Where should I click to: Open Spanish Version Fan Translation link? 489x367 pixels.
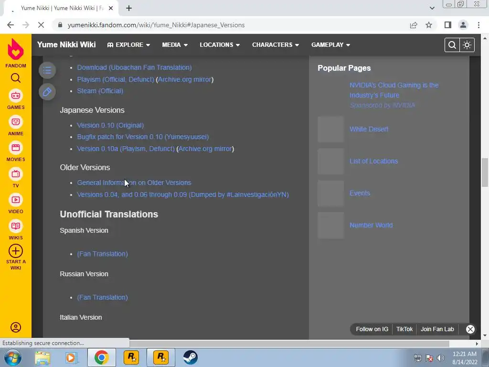tap(102, 254)
